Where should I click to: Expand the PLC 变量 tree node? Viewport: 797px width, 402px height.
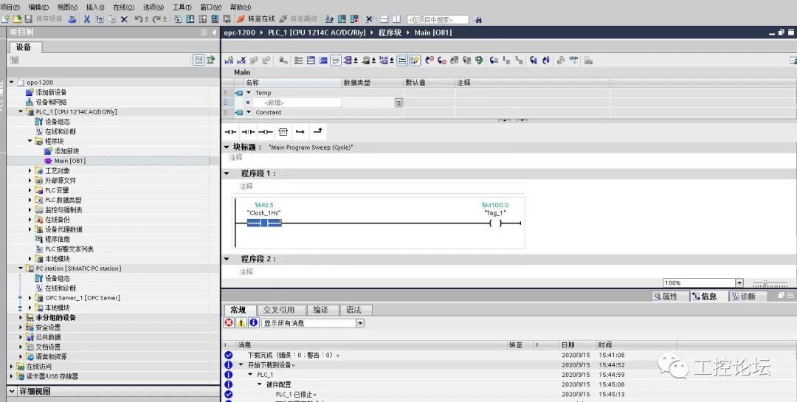(30, 190)
